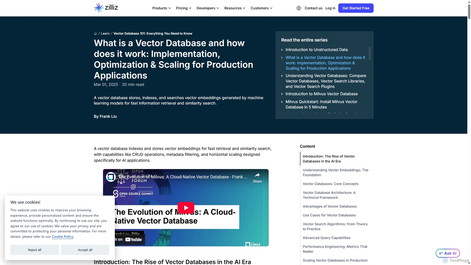Expand the Products menu
This screenshot has width=471, height=265.
[x=162, y=8]
